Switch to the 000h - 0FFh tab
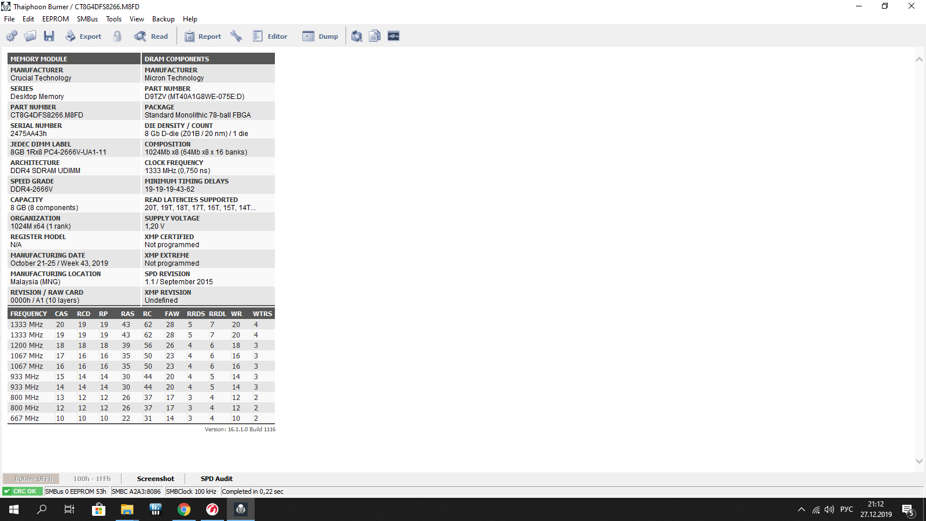926x521 pixels. pos(32,479)
